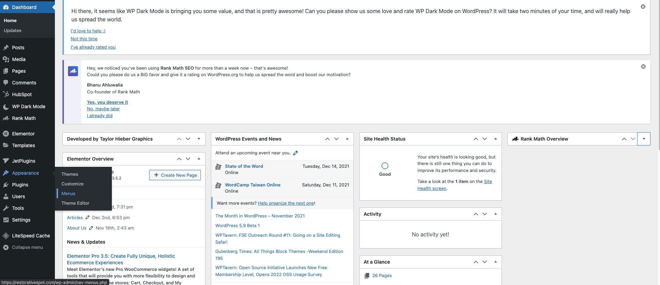Move the Activity widget up
The width and height of the screenshot is (660, 285).
coord(476,214)
